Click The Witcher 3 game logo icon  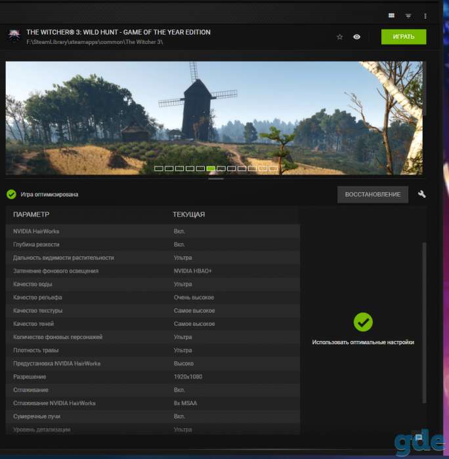(x=14, y=35)
